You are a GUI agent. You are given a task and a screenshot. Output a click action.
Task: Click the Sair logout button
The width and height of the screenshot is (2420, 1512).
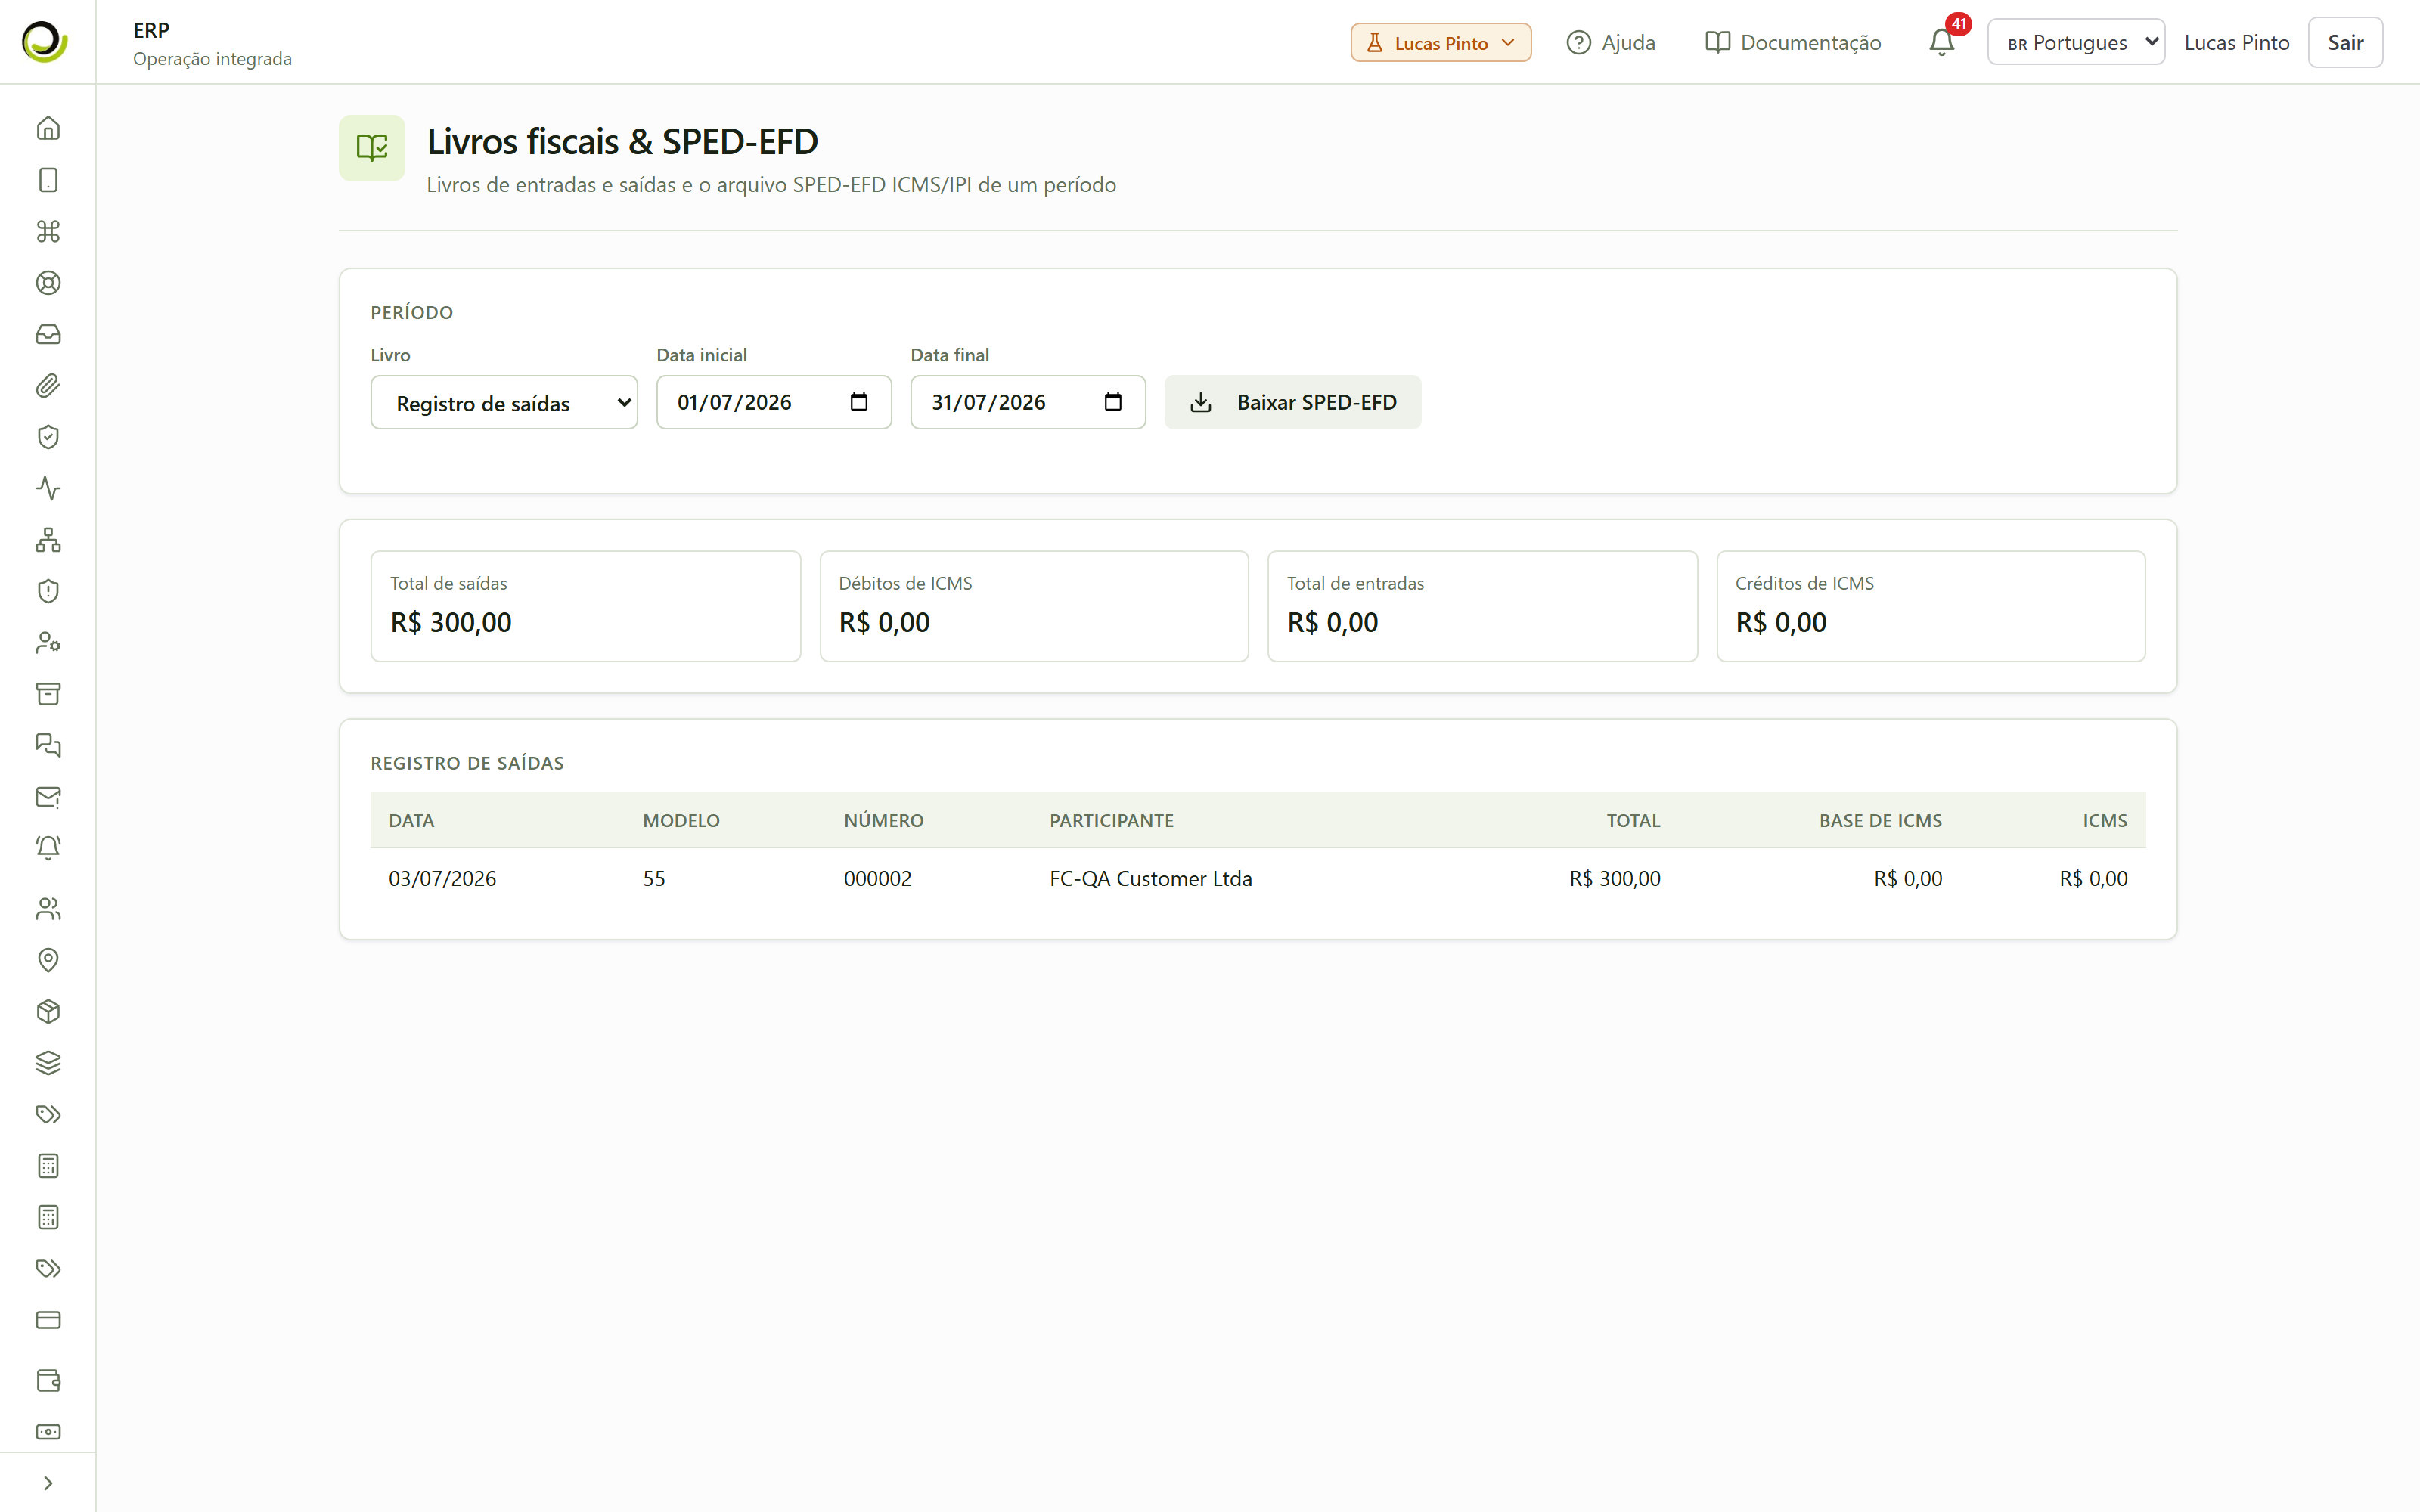(x=2345, y=42)
